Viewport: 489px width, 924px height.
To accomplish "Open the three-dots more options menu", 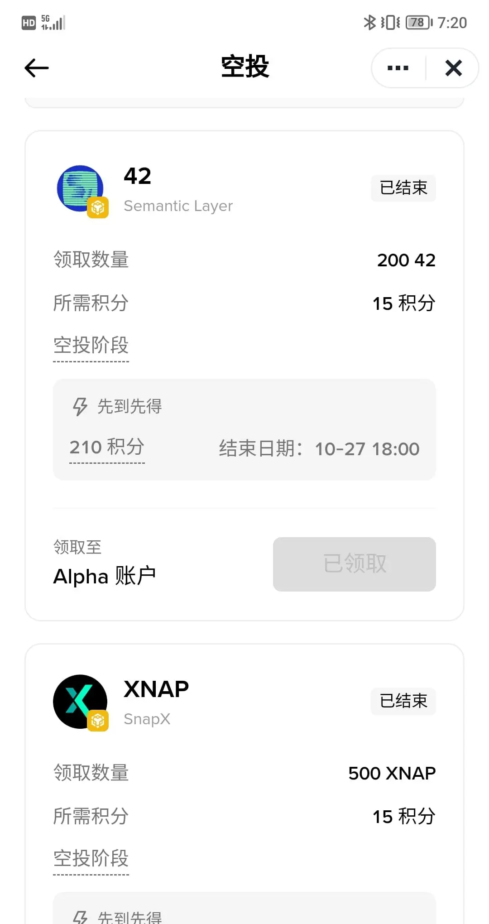I will click(398, 68).
